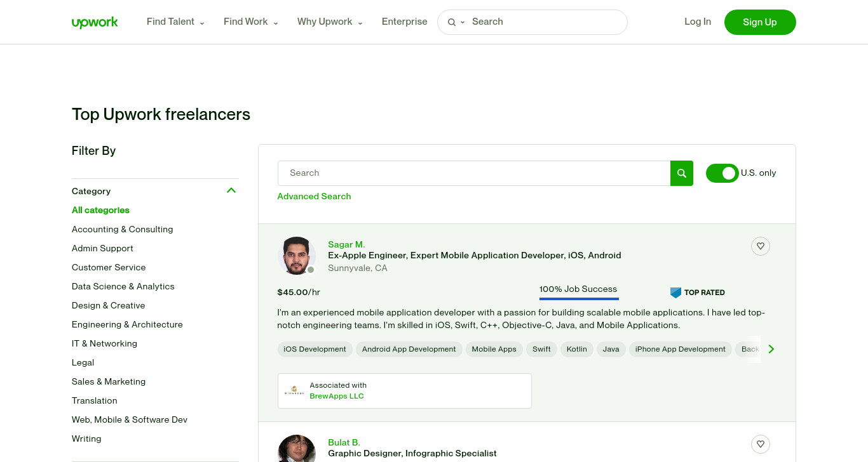Click the Graphic Designer, Infographic Specialist title

pyautogui.click(x=412, y=453)
